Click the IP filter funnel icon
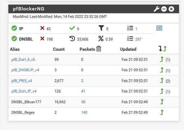The height and width of the screenshot is (130, 184). tap(101, 28)
